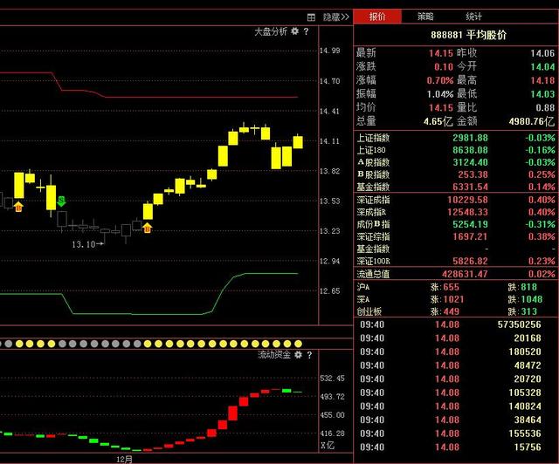
Task: Select the B股指数 row
Action: tap(456, 174)
